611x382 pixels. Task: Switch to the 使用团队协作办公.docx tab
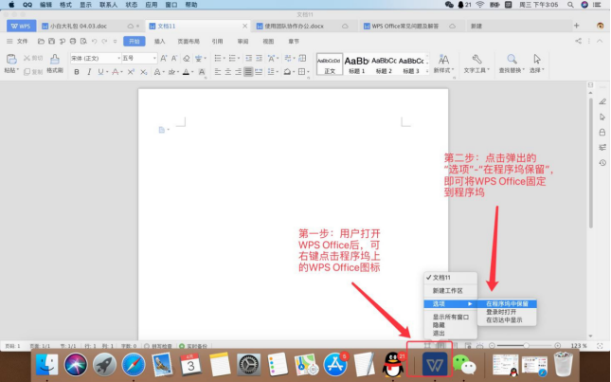tap(293, 26)
